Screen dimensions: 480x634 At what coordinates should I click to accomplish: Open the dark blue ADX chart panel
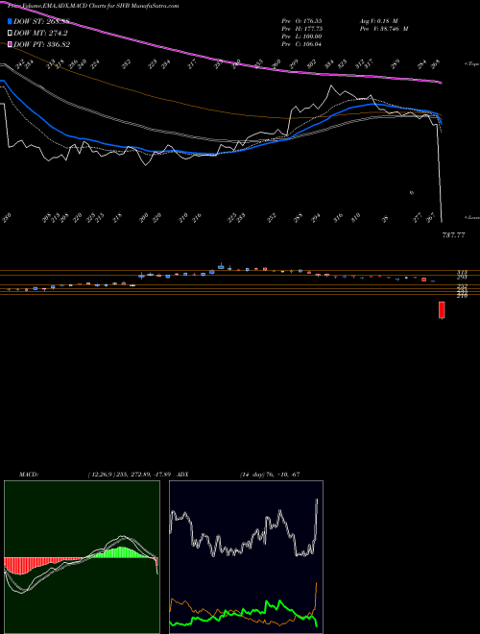point(246,557)
